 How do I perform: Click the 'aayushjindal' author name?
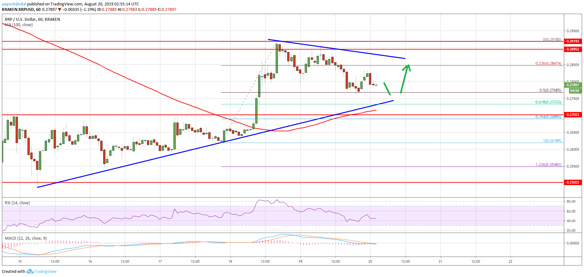point(14,4)
